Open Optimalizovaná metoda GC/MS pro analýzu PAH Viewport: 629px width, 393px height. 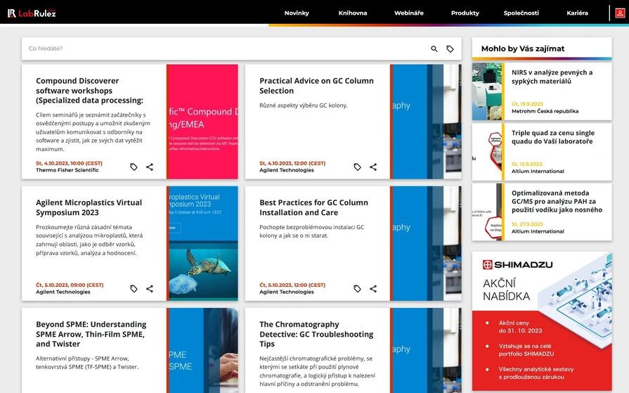557,201
